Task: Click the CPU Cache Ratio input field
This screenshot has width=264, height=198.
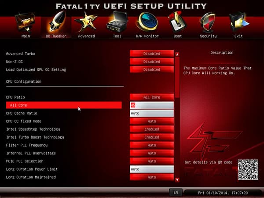Action: [152, 113]
